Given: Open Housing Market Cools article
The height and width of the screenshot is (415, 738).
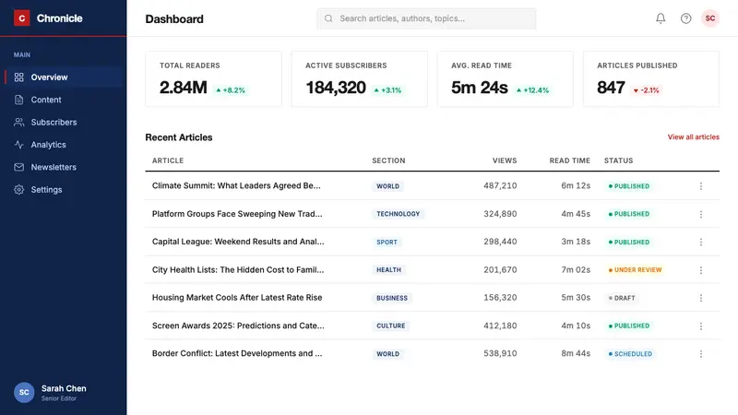Looking at the screenshot, I should point(237,297).
